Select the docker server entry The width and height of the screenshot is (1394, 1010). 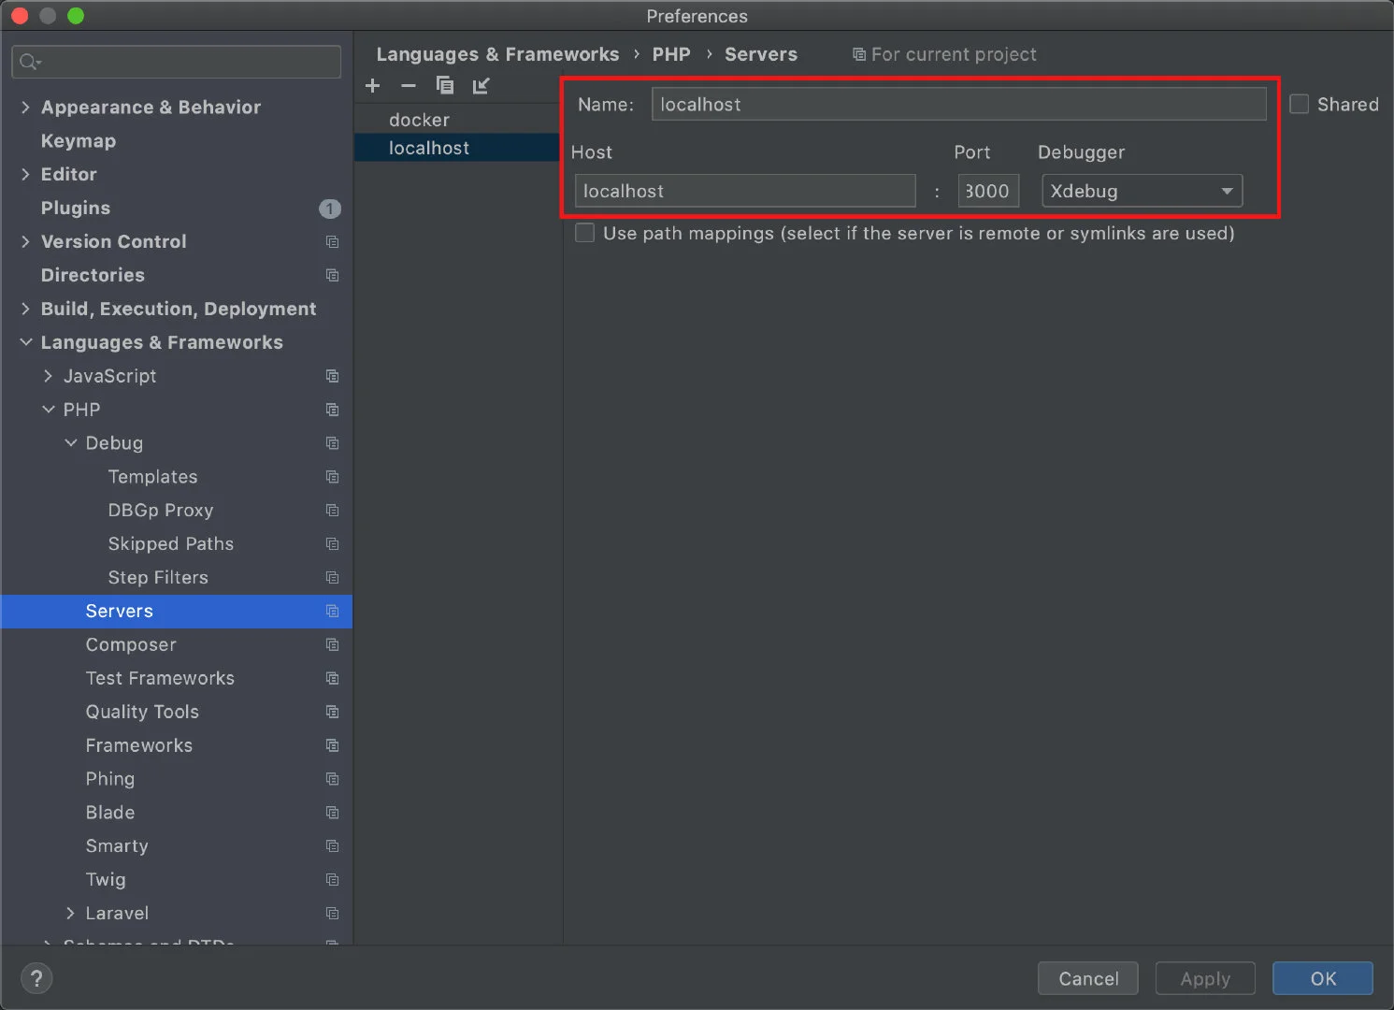tap(420, 120)
